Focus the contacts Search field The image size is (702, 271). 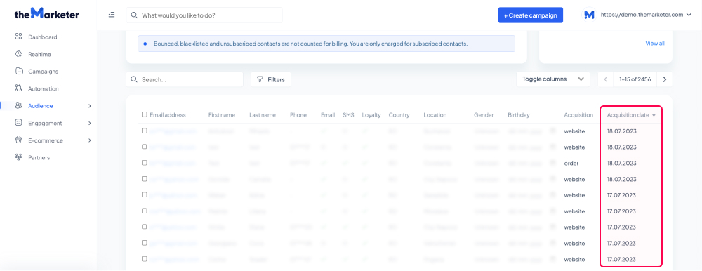point(185,79)
